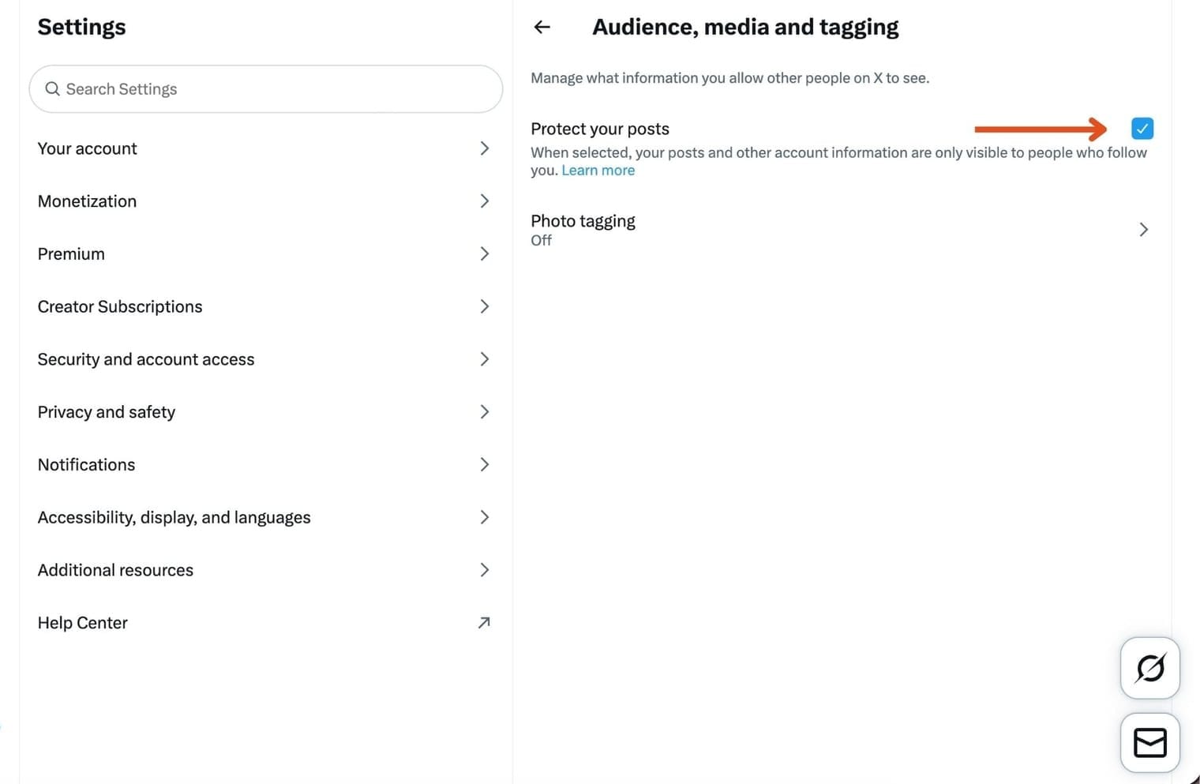Click the chevron beside Monetization
The width and height of the screenshot is (1200, 784).
484,201
